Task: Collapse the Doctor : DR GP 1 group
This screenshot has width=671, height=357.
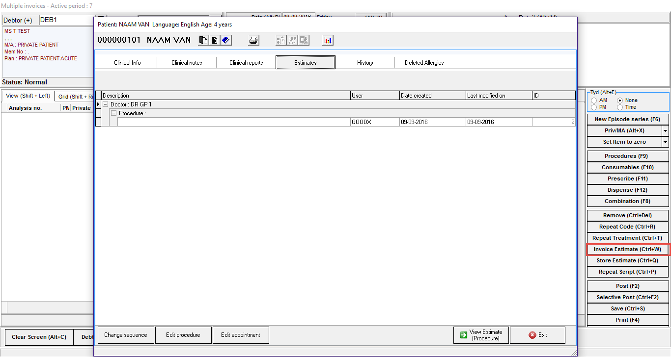Action: coord(106,104)
